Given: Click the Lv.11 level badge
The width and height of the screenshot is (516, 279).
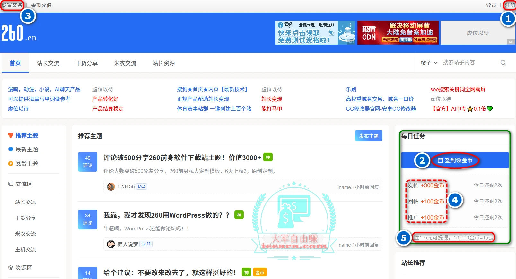Looking at the screenshot, I should (x=146, y=244).
